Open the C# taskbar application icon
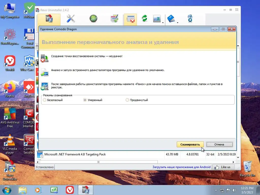This screenshot has width=260, height=195. [54, 190]
